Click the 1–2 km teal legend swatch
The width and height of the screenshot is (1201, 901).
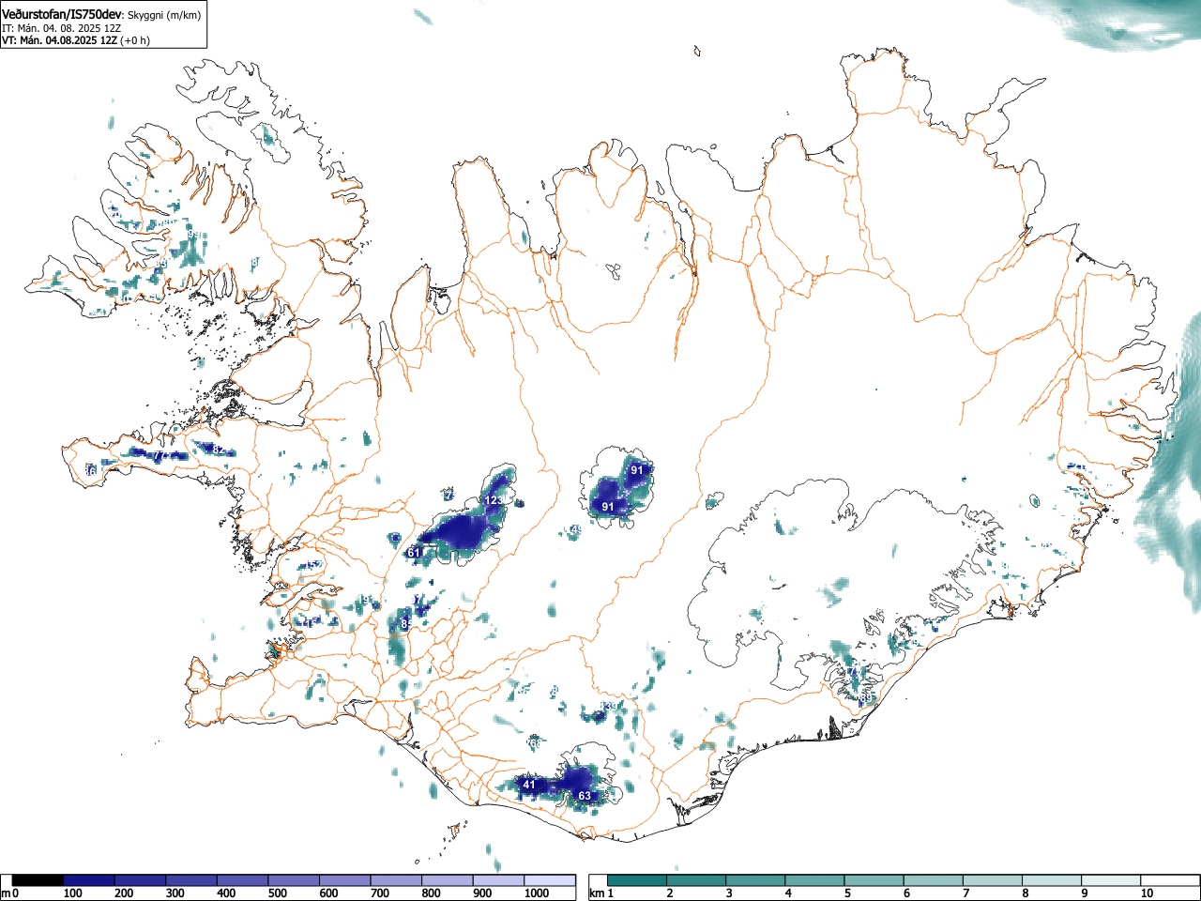[638, 880]
